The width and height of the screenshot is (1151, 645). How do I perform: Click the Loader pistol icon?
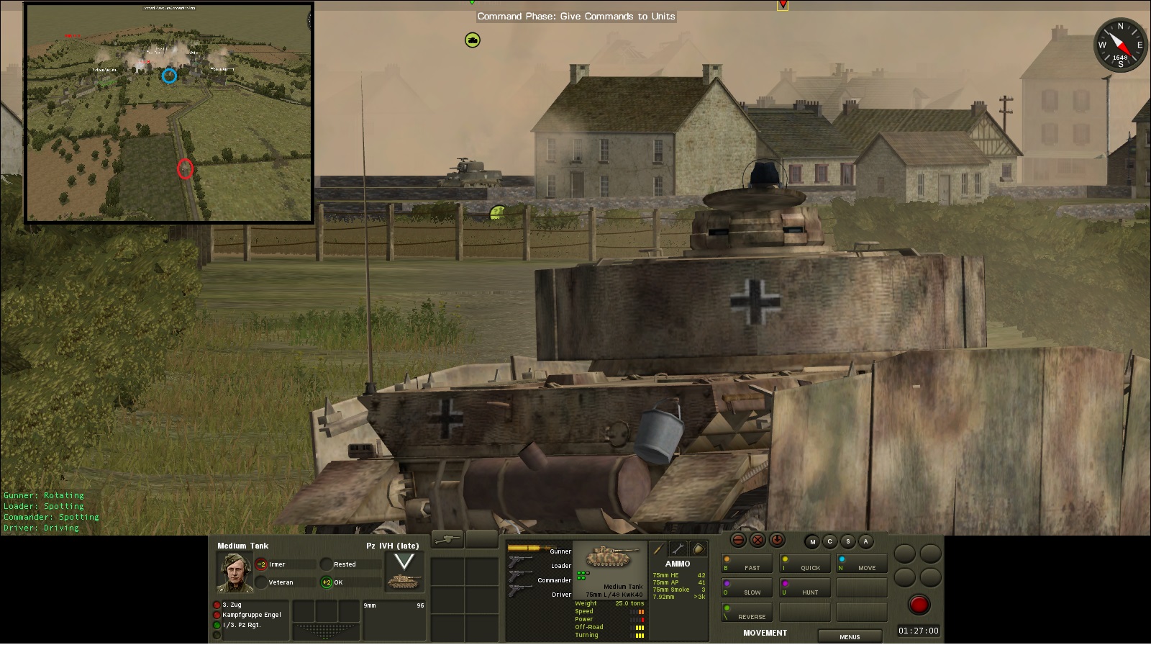pyautogui.click(x=521, y=561)
